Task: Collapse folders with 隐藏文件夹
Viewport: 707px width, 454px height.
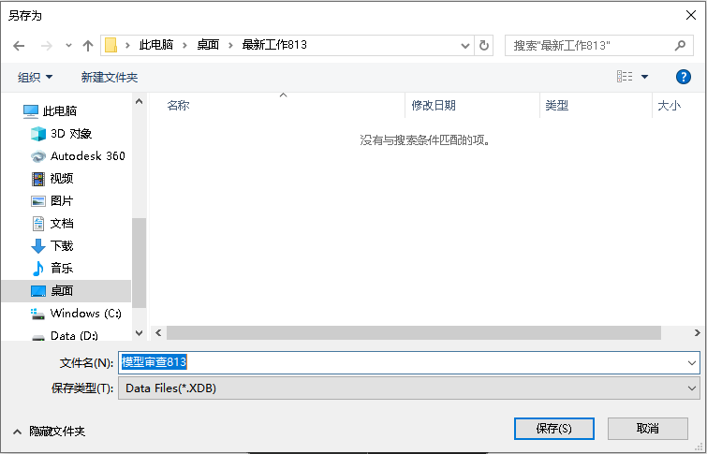Action: pyautogui.click(x=49, y=432)
